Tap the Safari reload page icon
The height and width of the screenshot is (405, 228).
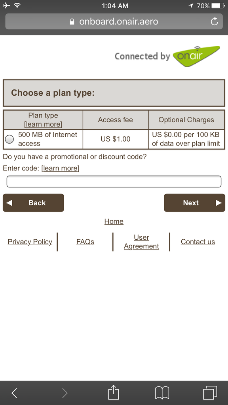click(x=214, y=21)
